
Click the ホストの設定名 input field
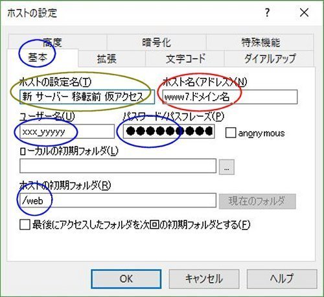coord(87,97)
